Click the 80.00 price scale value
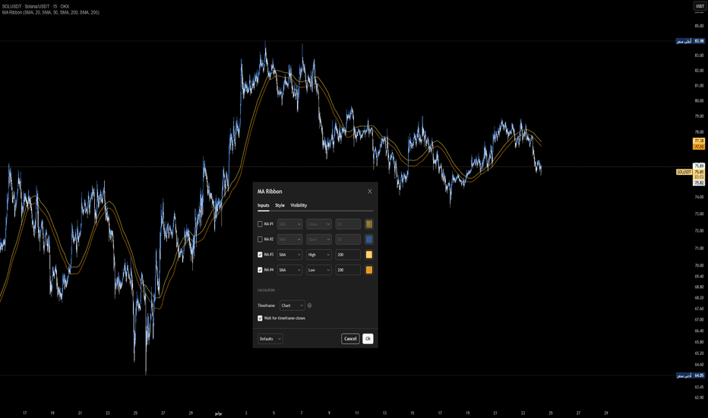708x418 pixels. click(699, 101)
